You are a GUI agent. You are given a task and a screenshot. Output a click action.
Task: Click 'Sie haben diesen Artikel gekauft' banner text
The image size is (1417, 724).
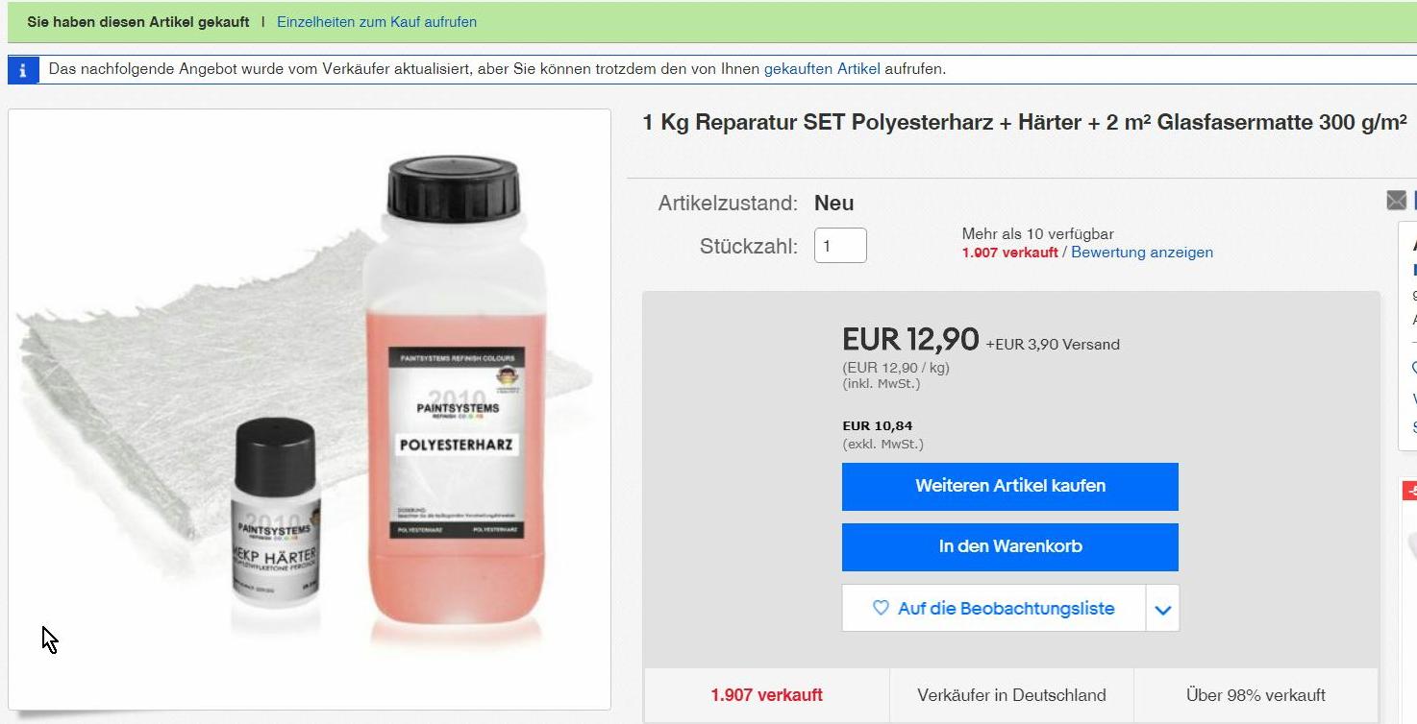tap(138, 22)
